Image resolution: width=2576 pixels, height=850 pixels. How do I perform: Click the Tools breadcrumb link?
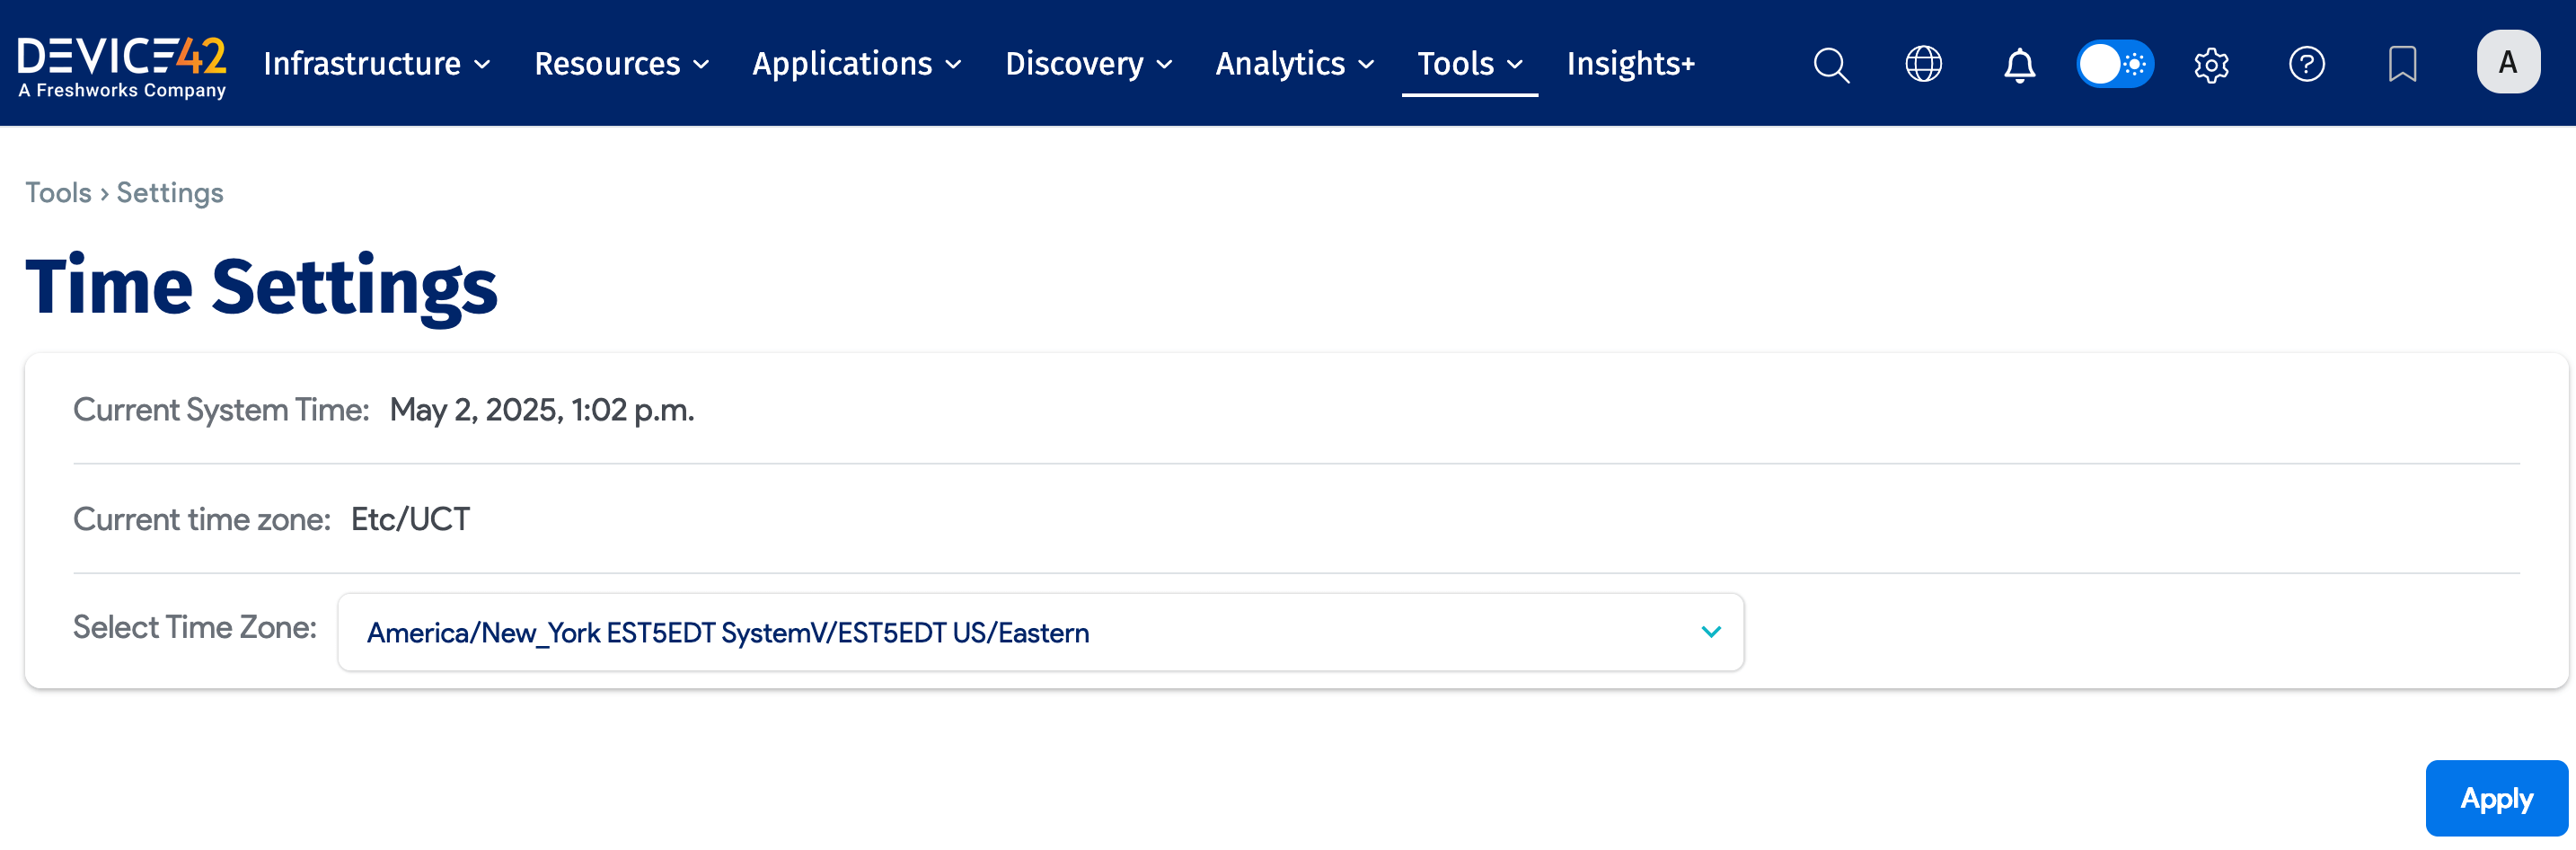[58, 192]
